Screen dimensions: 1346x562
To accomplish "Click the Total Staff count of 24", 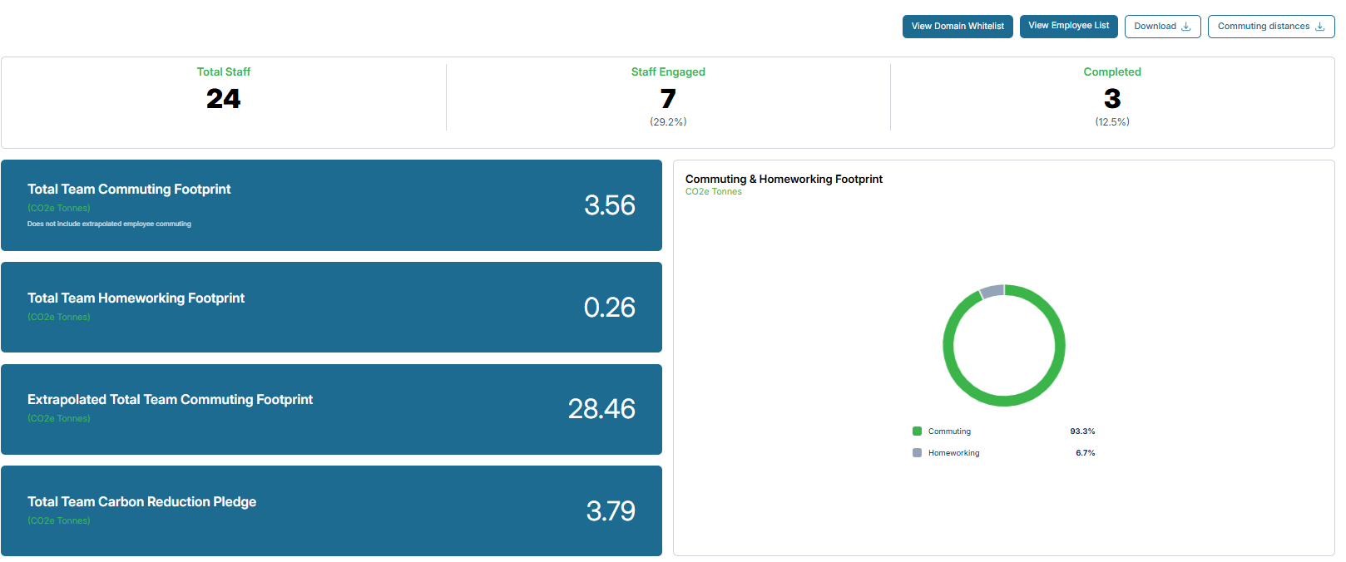I will coord(224,99).
